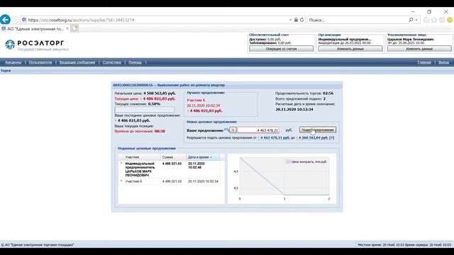454x255 pixels.
Task: Open the Пользователи menu
Action: [40, 62]
